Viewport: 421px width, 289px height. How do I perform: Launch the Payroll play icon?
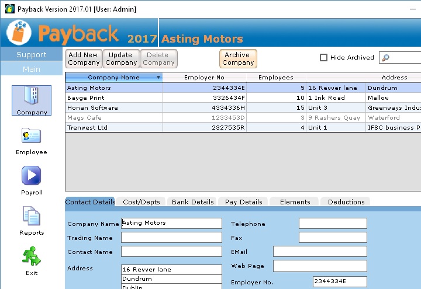[32, 176]
